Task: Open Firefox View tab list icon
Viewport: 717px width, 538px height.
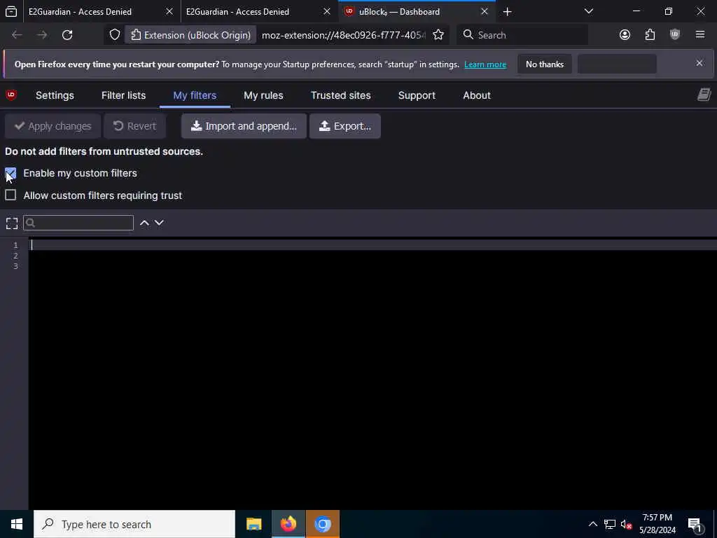Action: coord(11,11)
